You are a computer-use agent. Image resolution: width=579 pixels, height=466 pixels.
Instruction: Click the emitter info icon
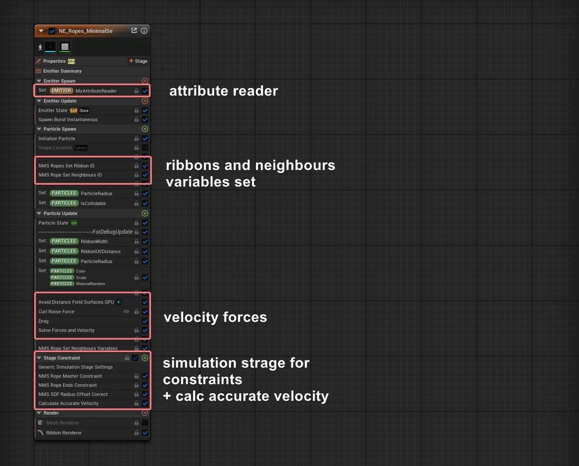tap(144, 31)
